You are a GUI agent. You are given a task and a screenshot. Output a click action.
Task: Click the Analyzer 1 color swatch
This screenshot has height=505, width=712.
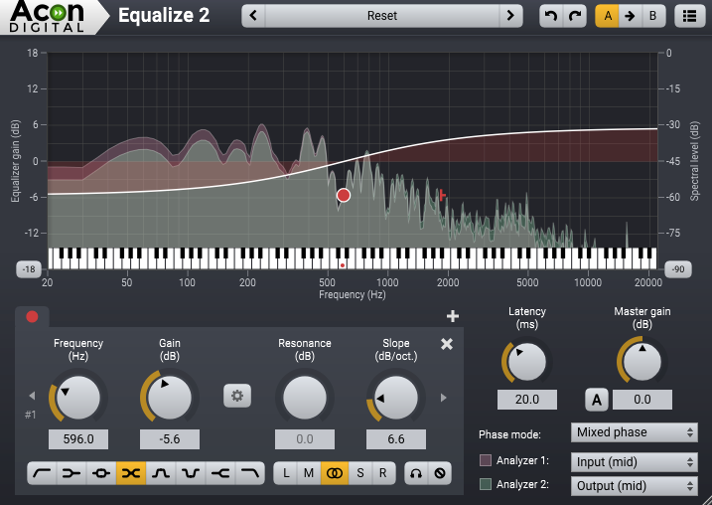pyautogui.click(x=486, y=460)
